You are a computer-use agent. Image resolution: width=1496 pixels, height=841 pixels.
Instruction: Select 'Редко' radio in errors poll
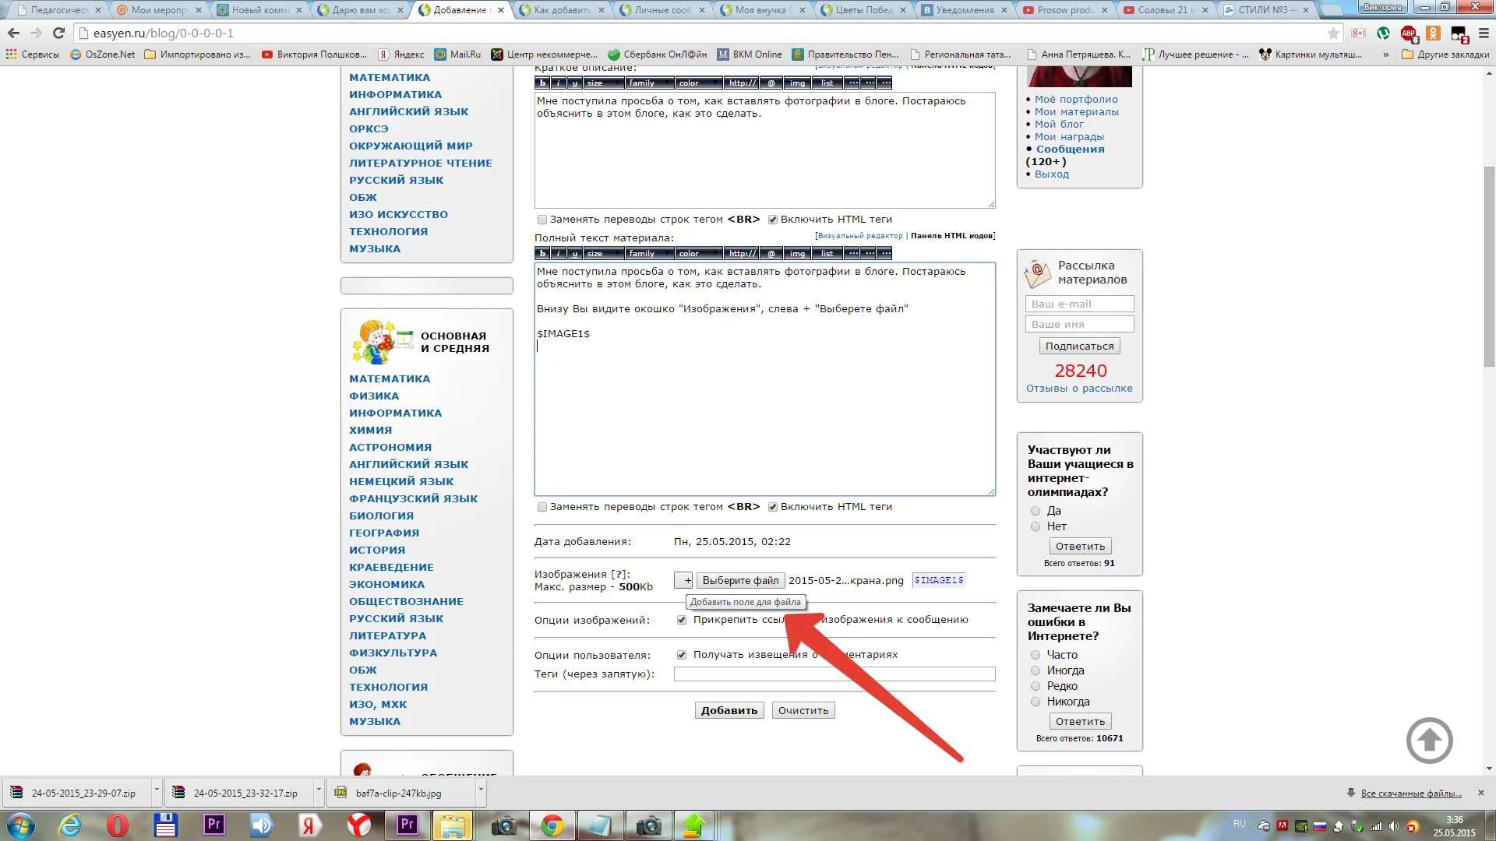coord(1036,686)
